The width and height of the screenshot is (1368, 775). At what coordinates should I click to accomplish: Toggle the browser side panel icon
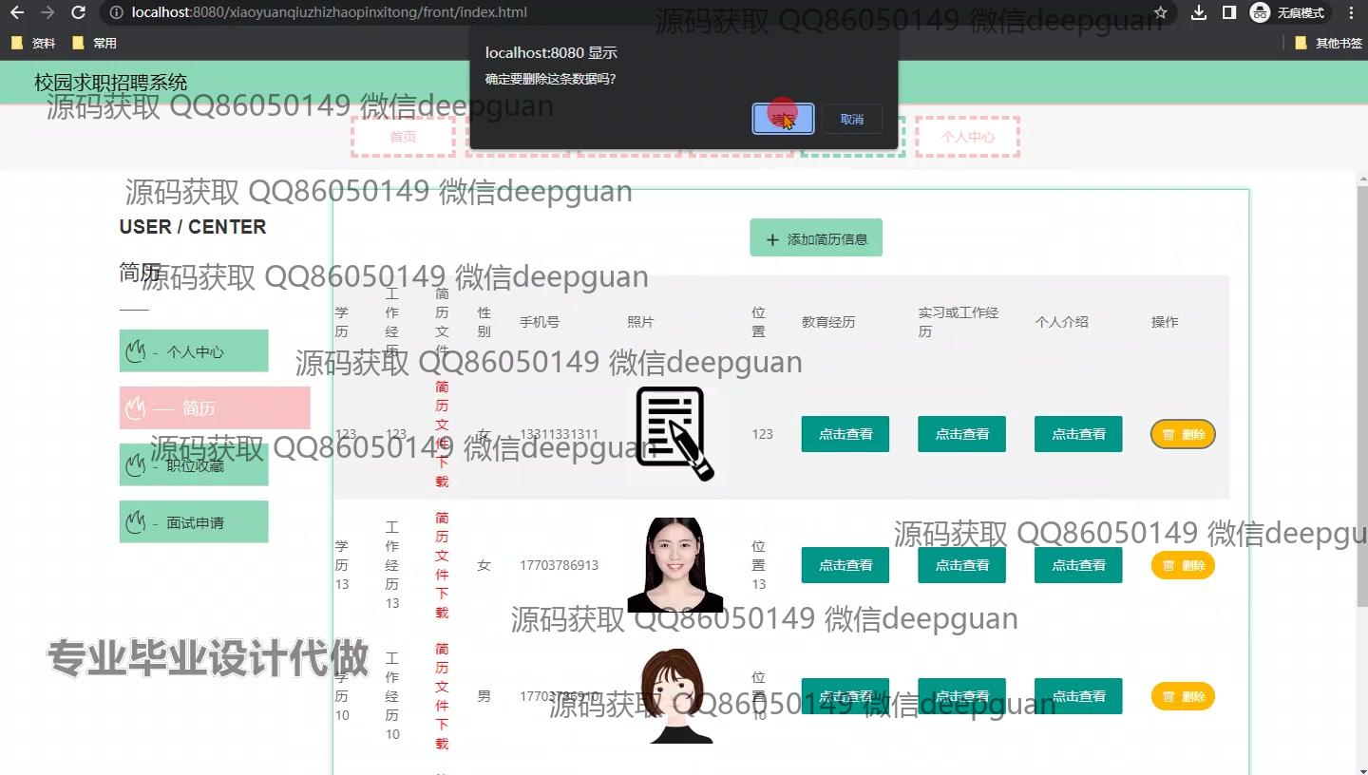[x=1228, y=12]
